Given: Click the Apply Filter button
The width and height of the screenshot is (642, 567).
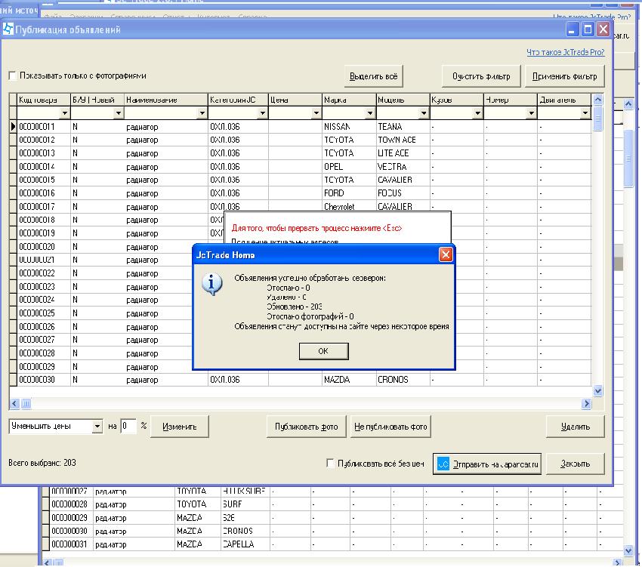Looking at the screenshot, I should click(565, 76).
